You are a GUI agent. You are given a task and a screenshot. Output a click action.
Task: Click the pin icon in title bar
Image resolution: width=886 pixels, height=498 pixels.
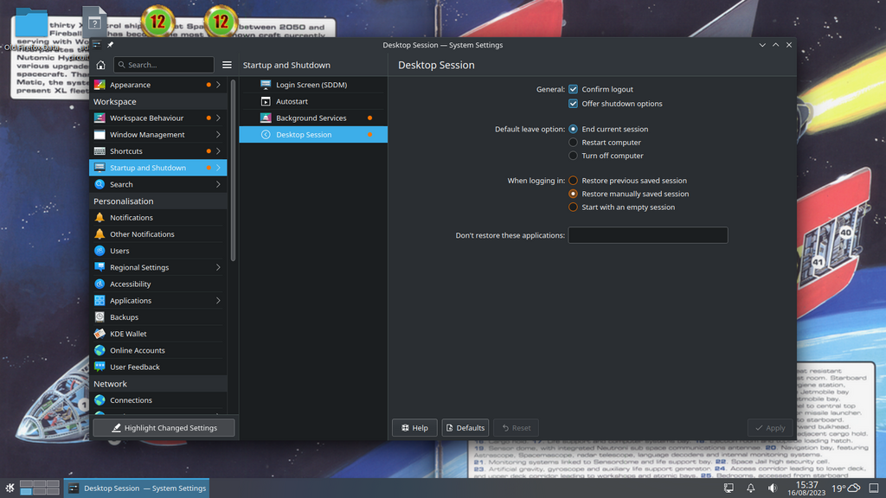click(x=110, y=45)
